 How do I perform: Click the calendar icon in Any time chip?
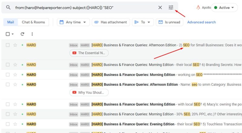(x=61, y=22)
